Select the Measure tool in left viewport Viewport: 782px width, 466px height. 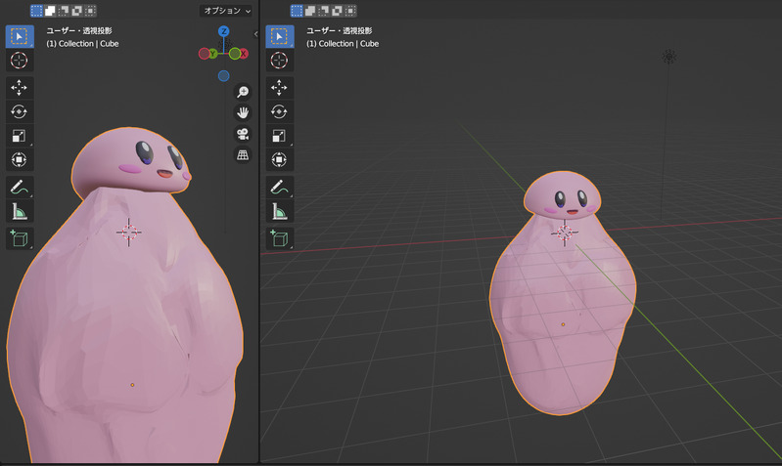(x=20, y=211)
